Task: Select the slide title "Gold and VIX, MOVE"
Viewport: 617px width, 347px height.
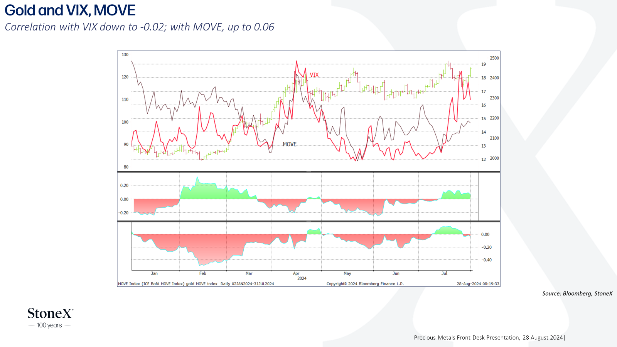Action: (x=70, y=10)
